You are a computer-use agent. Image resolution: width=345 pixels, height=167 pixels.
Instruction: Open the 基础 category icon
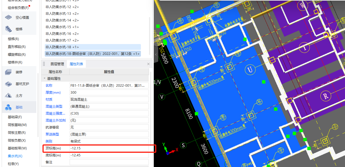point(8,107)
